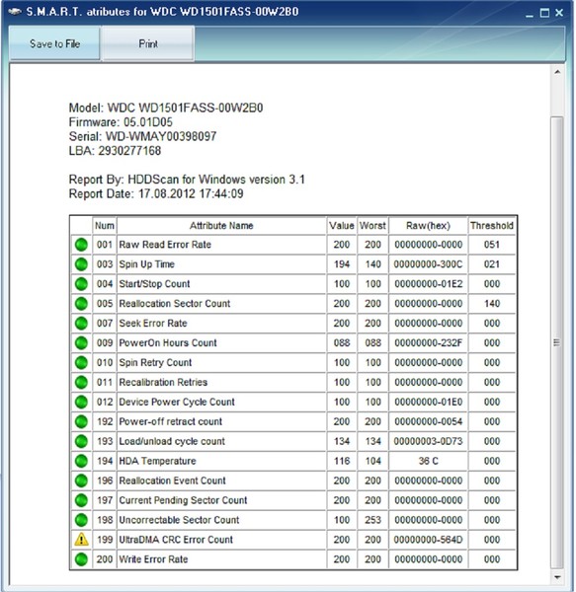The height and width of the screenshot is (592, 576).
Task: Click the 36 C temperature raw value
Action: (x=428, y=461)
